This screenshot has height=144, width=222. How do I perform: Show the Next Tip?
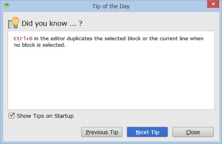tap(147, 132)
